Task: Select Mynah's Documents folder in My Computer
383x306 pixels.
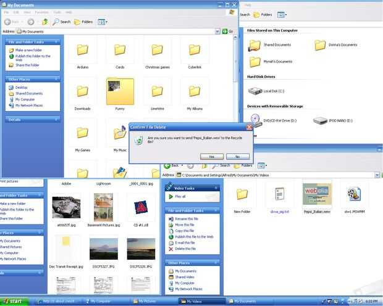Action: [x=271, y=62]
